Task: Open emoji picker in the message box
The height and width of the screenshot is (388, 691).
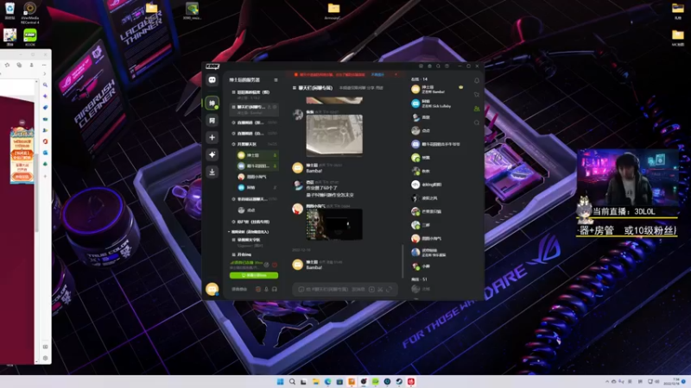Action: tap(301, 290)
